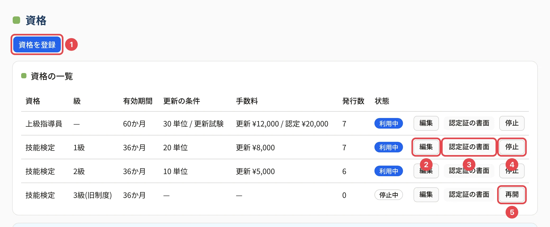Click the 発行数 column header
This screenshot has height=227, width=550.
pyautogui.click(x=353, y=101)
